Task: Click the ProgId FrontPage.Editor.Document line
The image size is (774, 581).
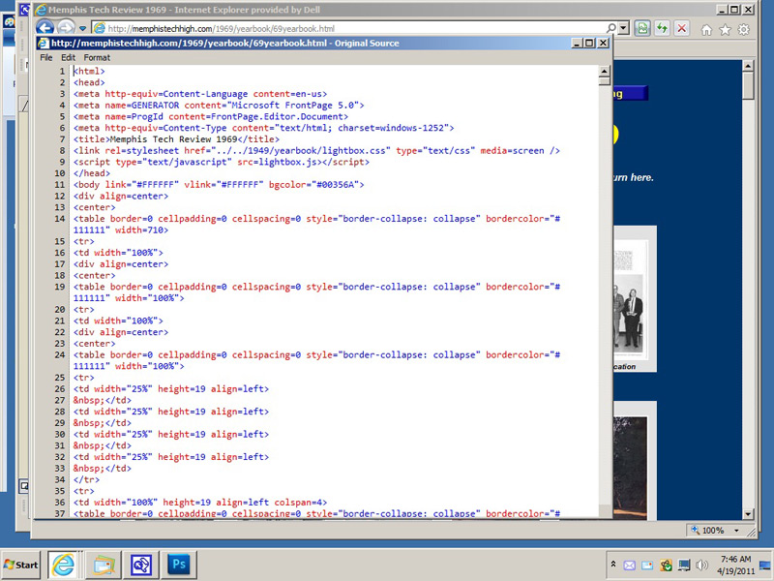Action: tap(211, 116)
